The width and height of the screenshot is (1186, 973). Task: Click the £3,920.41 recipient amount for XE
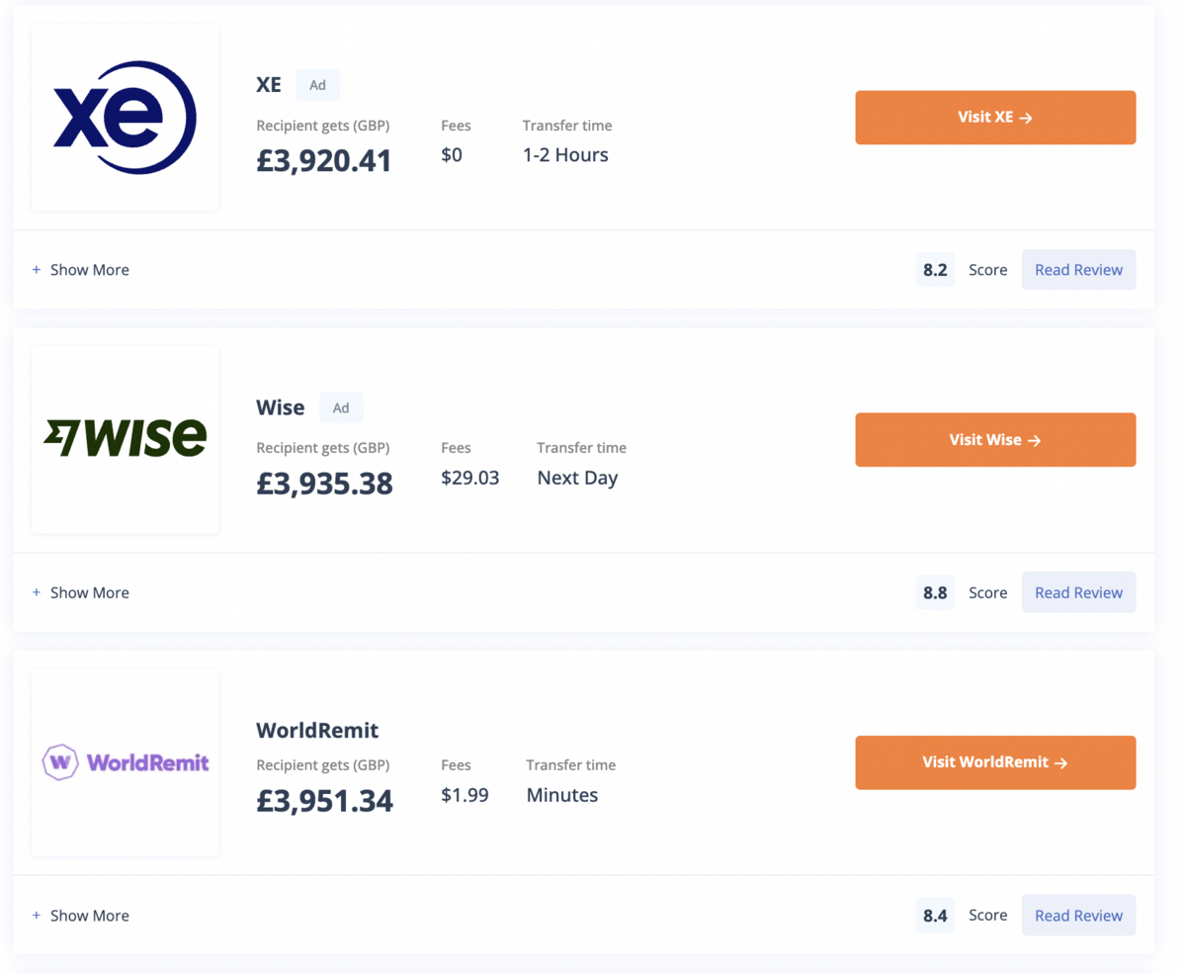tap(324, 160)
